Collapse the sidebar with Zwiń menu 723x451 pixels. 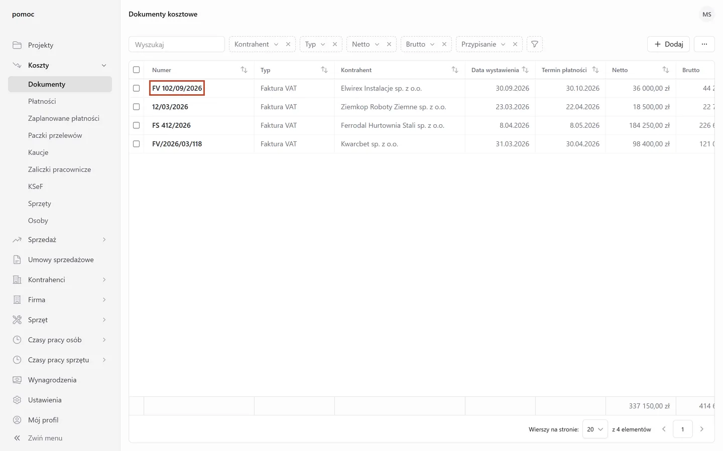point(38,438)
